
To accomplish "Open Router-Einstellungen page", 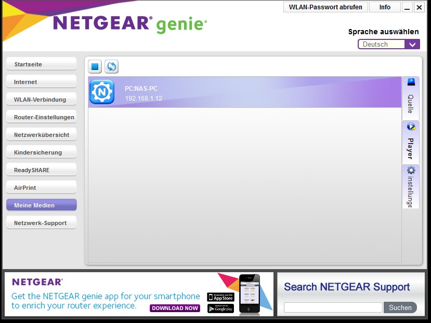I will (x=42, y=117).
